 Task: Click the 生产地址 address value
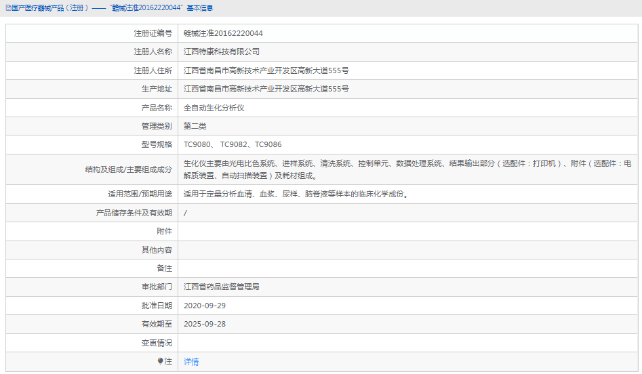(x=266, y=89)
